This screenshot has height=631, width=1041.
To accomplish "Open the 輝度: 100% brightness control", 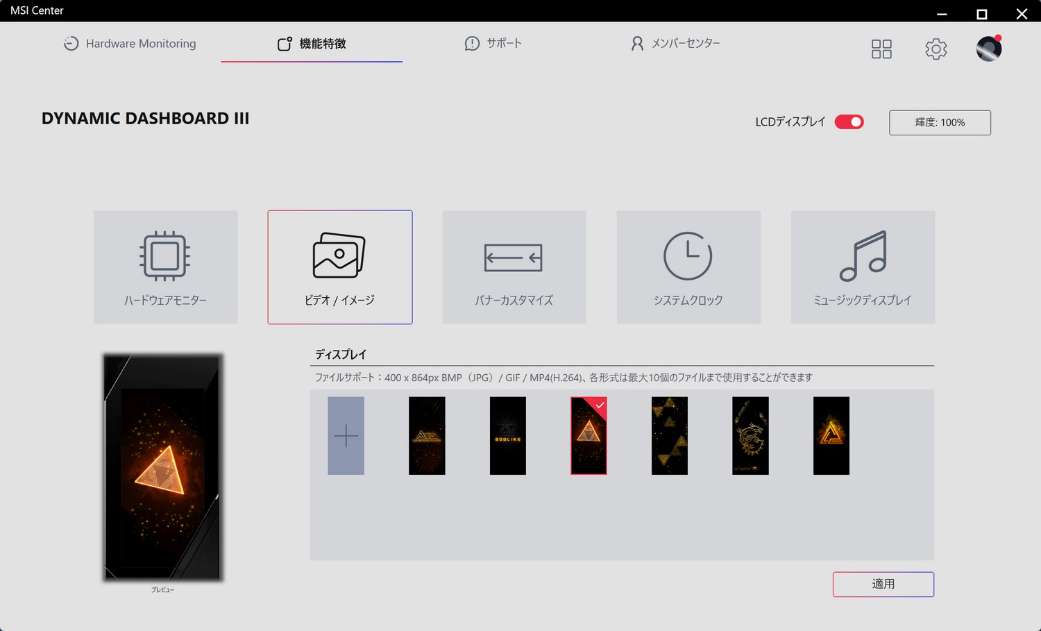I will (939, 122).
